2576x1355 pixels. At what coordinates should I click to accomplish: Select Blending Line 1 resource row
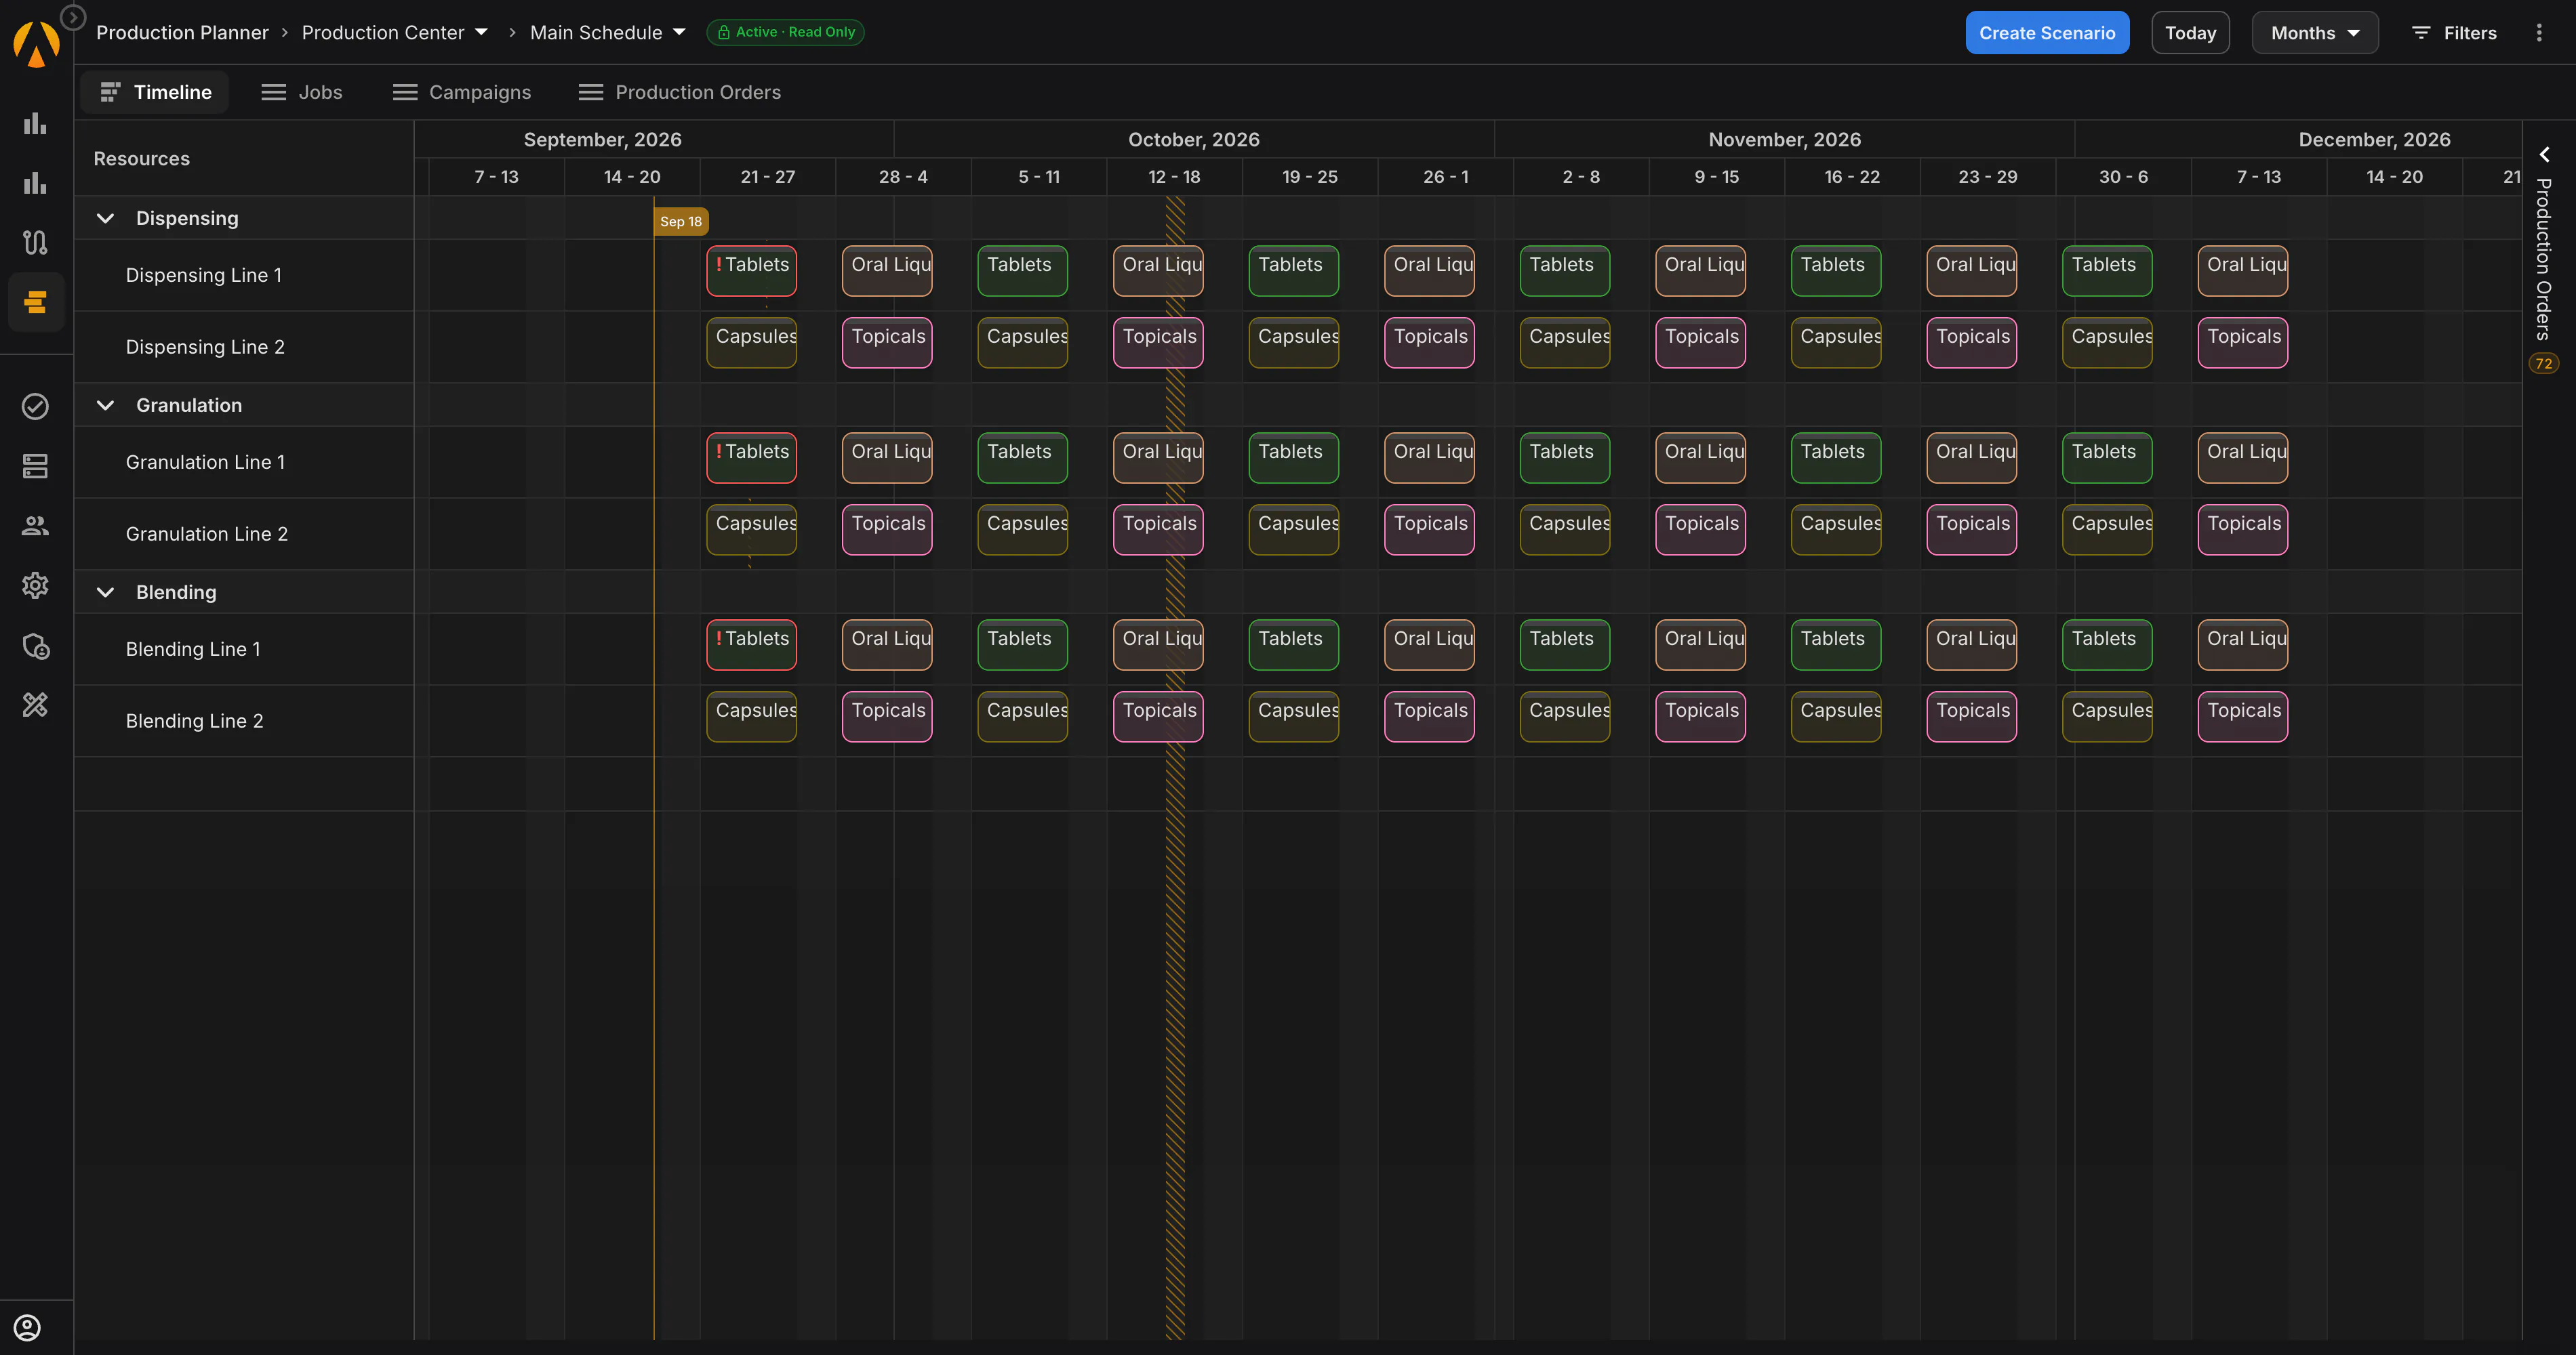(x=244, y=648)
